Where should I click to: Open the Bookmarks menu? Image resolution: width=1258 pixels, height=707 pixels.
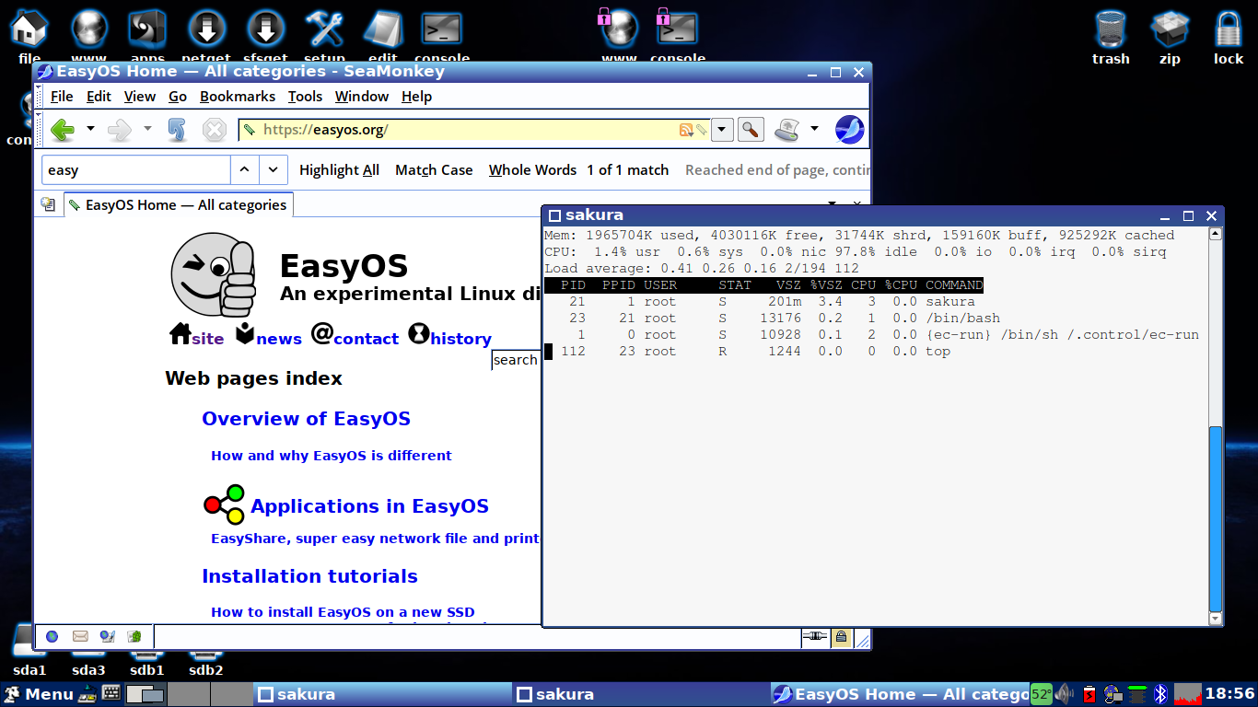coord(238,97)
